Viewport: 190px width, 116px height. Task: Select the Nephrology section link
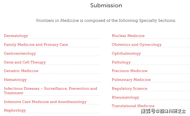click(15, 110)
